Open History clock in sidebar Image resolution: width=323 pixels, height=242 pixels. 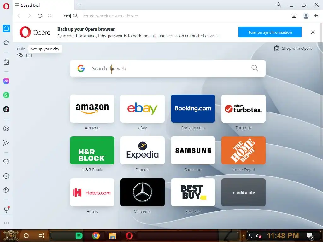(6, 176)
